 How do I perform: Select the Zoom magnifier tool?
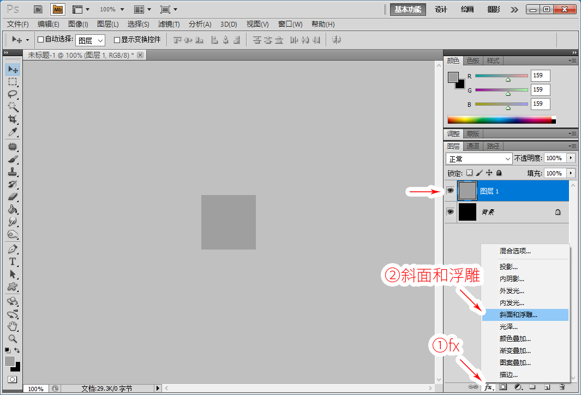coord(12,338)
